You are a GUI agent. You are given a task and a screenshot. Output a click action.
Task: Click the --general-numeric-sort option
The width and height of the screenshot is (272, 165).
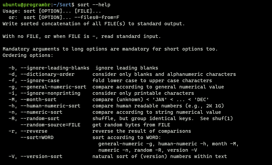[54, 87]
